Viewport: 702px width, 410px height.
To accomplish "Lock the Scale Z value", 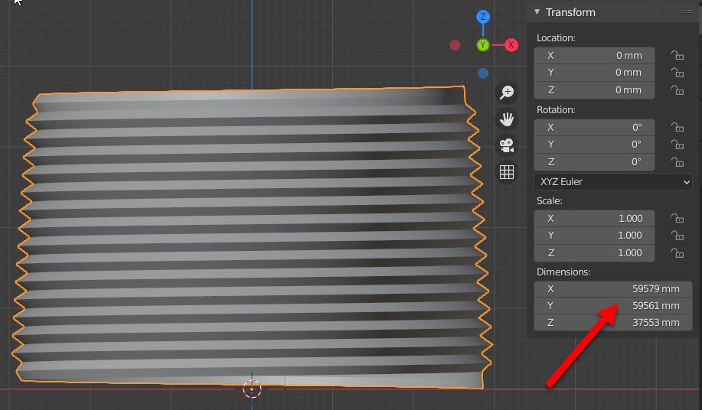I will [678, 253].
